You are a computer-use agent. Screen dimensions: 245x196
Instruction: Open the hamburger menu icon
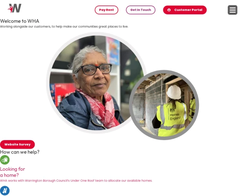(x=232, y=10)
